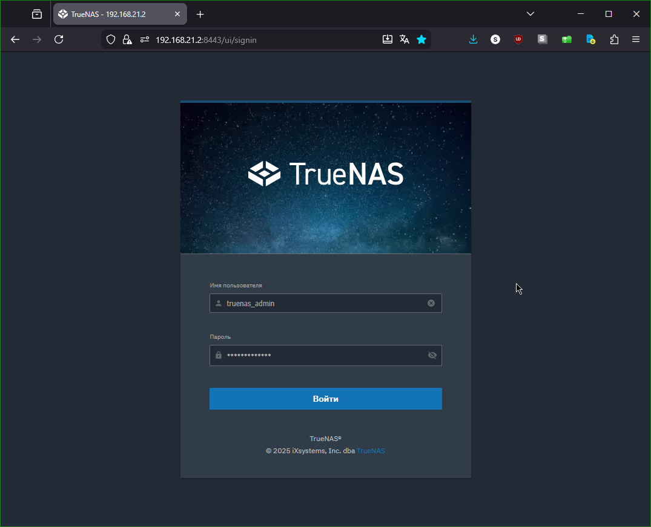The image size is (651, 527).
Task: Click the browser forward arrow
Action: [x=37, y=39]
